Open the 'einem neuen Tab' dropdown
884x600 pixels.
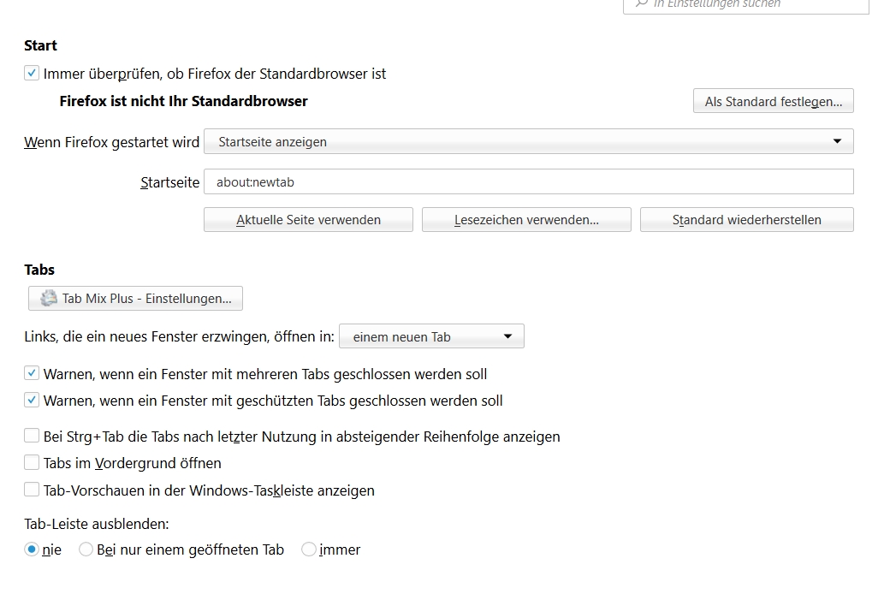pos(431,336)
